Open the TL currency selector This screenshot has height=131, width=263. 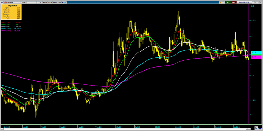click(31, 2)
